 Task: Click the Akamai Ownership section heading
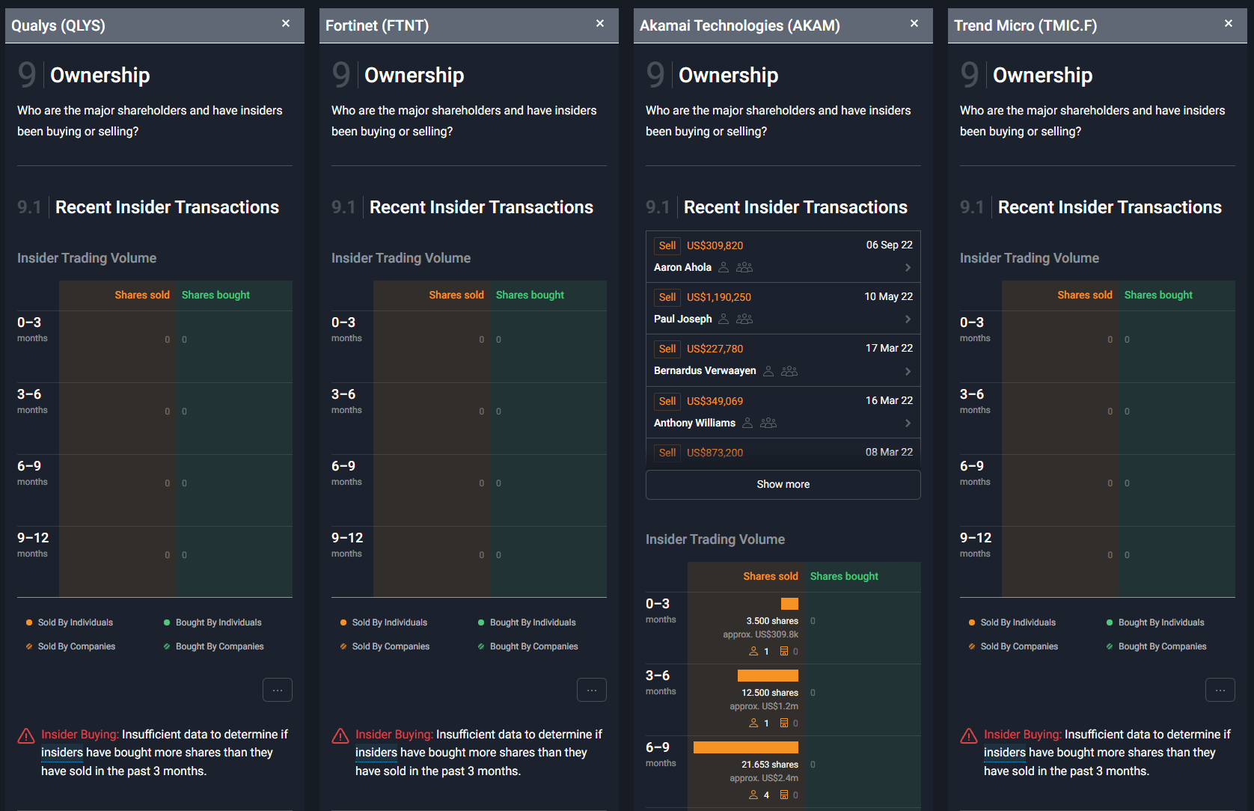coord(728,75)
